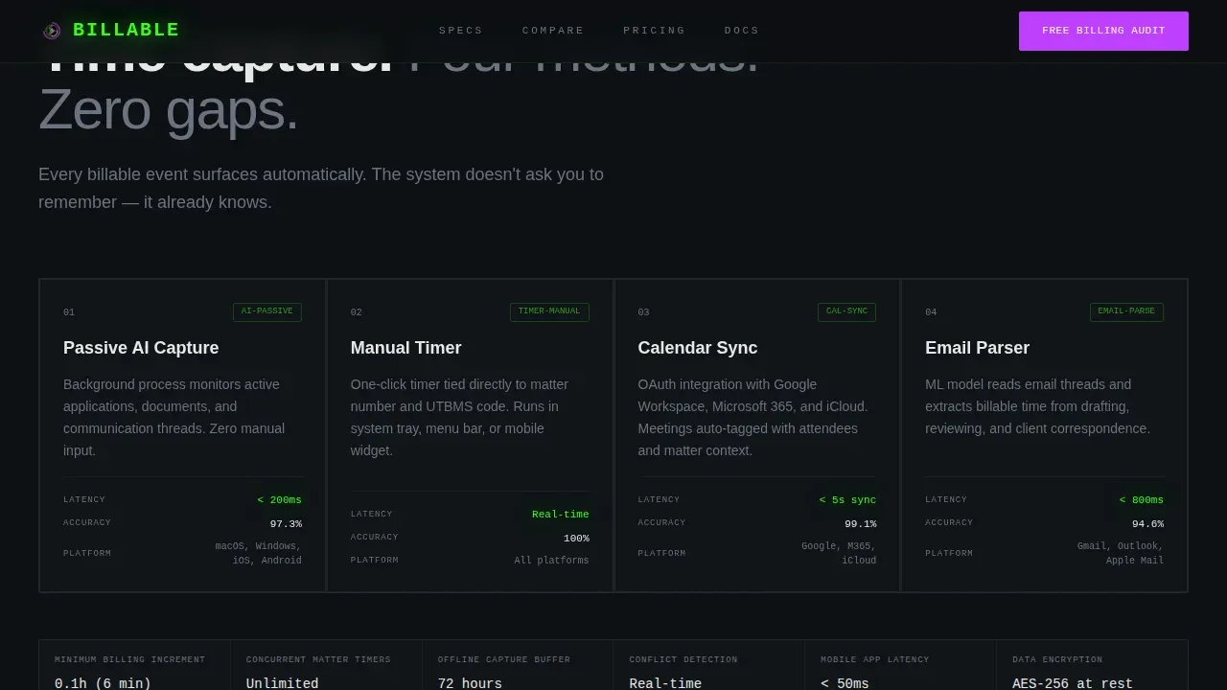The width and height of the screenshot is (1227, 690).
Task: Click 'Gmail, Outlook, Apple Mail' platform text
Action: (x=1121, y=553)
